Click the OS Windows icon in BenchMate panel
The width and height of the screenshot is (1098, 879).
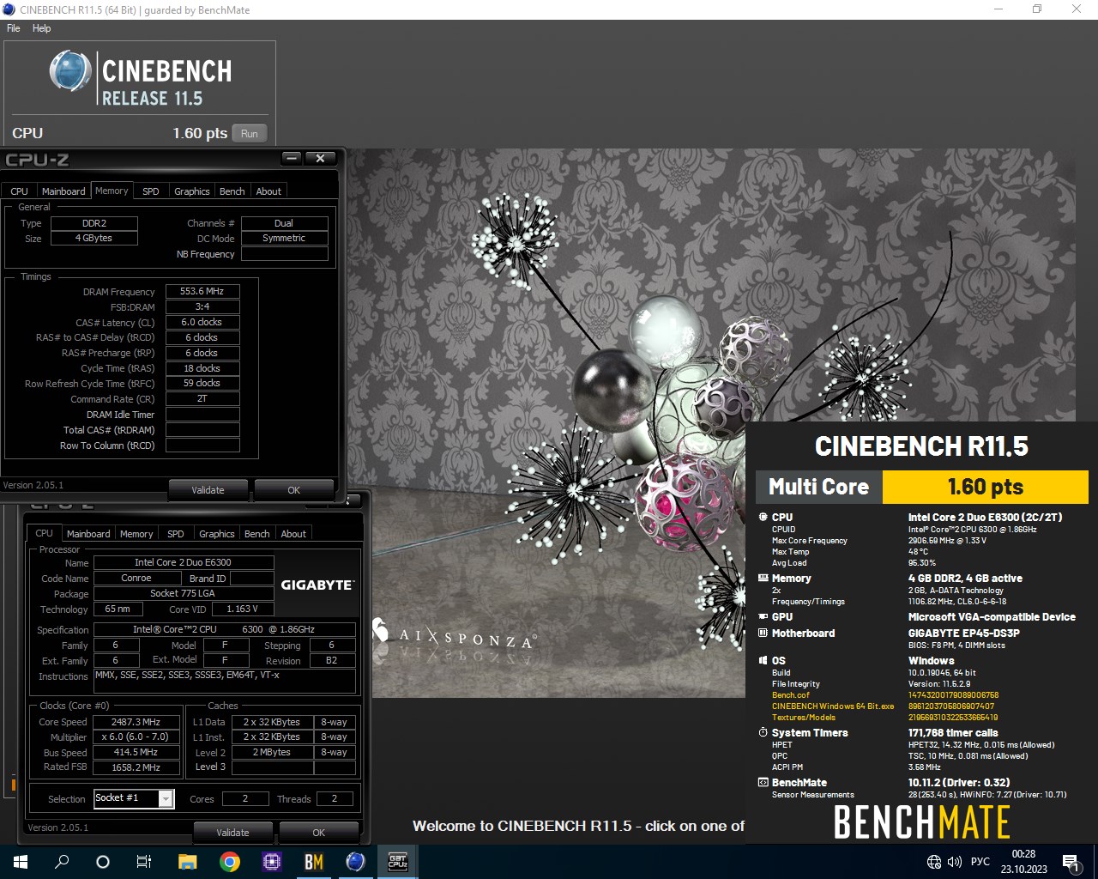click(763, 660)
